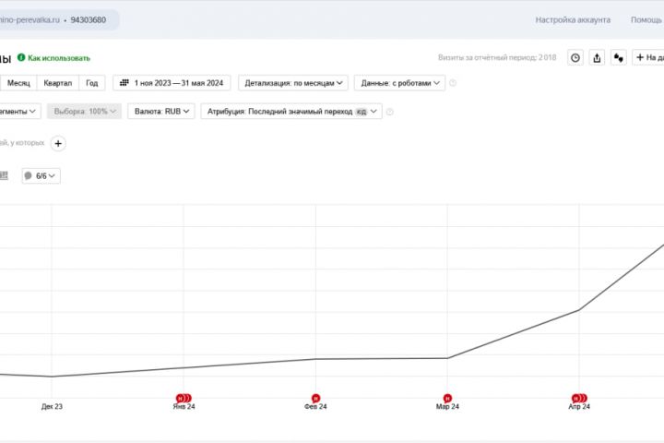Click the export/share report icon

(597, 57)
